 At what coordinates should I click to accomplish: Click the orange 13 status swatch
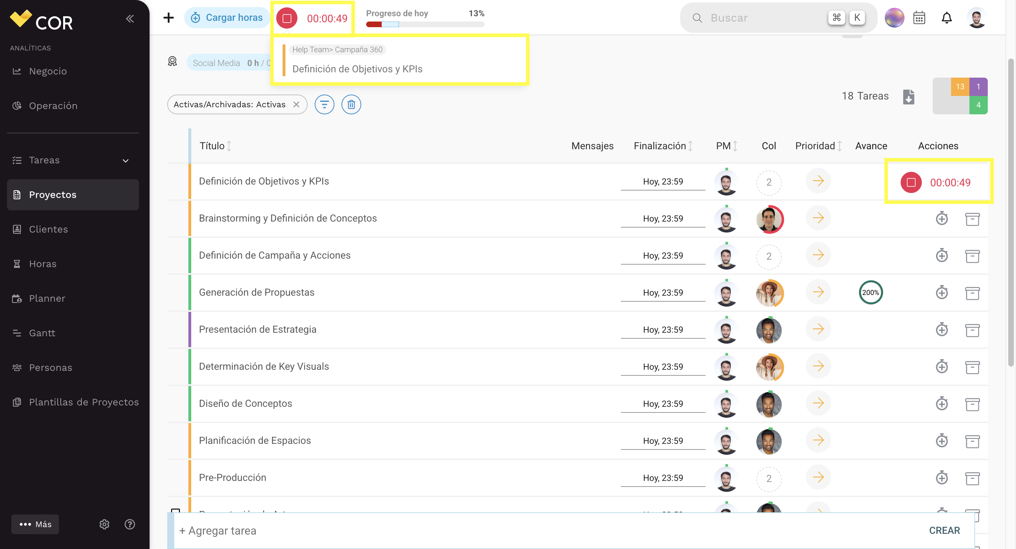960,87
